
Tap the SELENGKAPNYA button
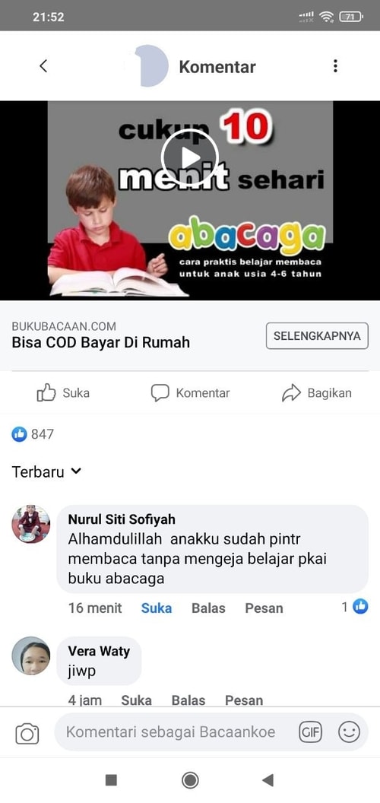pos(317,336)
